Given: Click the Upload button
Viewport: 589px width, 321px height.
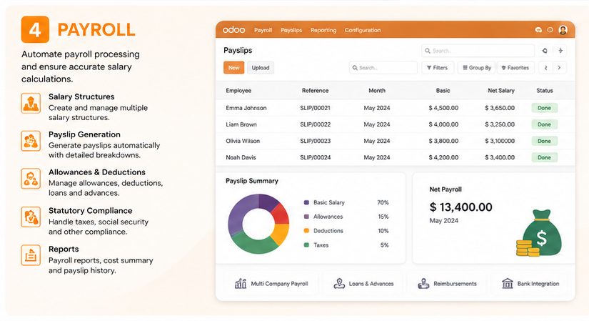Looking at the screenshot, I should tap(261, 68).
